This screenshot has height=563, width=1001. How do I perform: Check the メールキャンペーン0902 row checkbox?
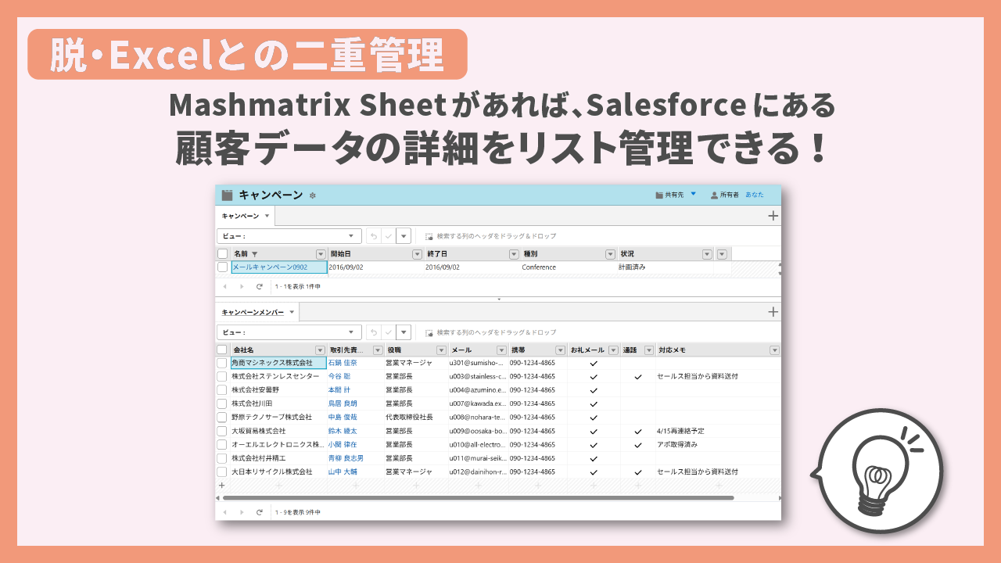(223, 267)
